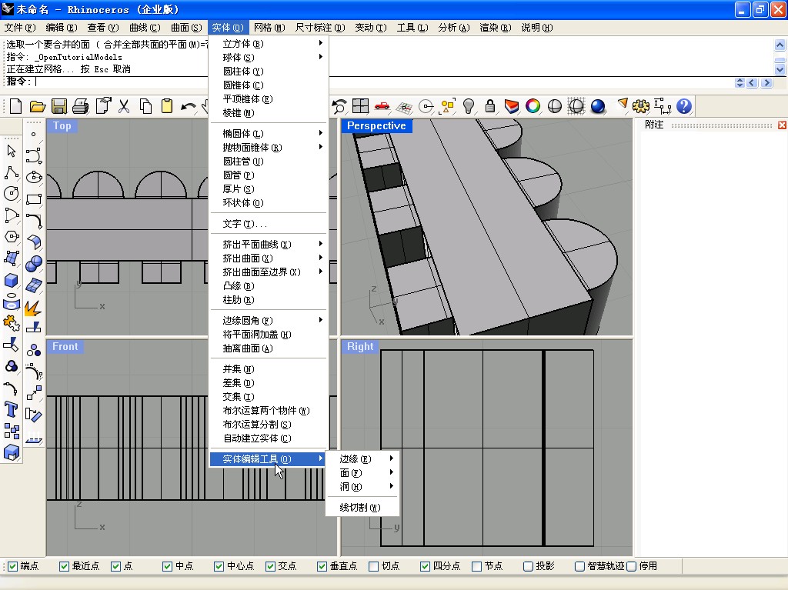Click the Save file icon in toolbar
This screenshot has height=590, width=788.
click(x=59, y=106)
